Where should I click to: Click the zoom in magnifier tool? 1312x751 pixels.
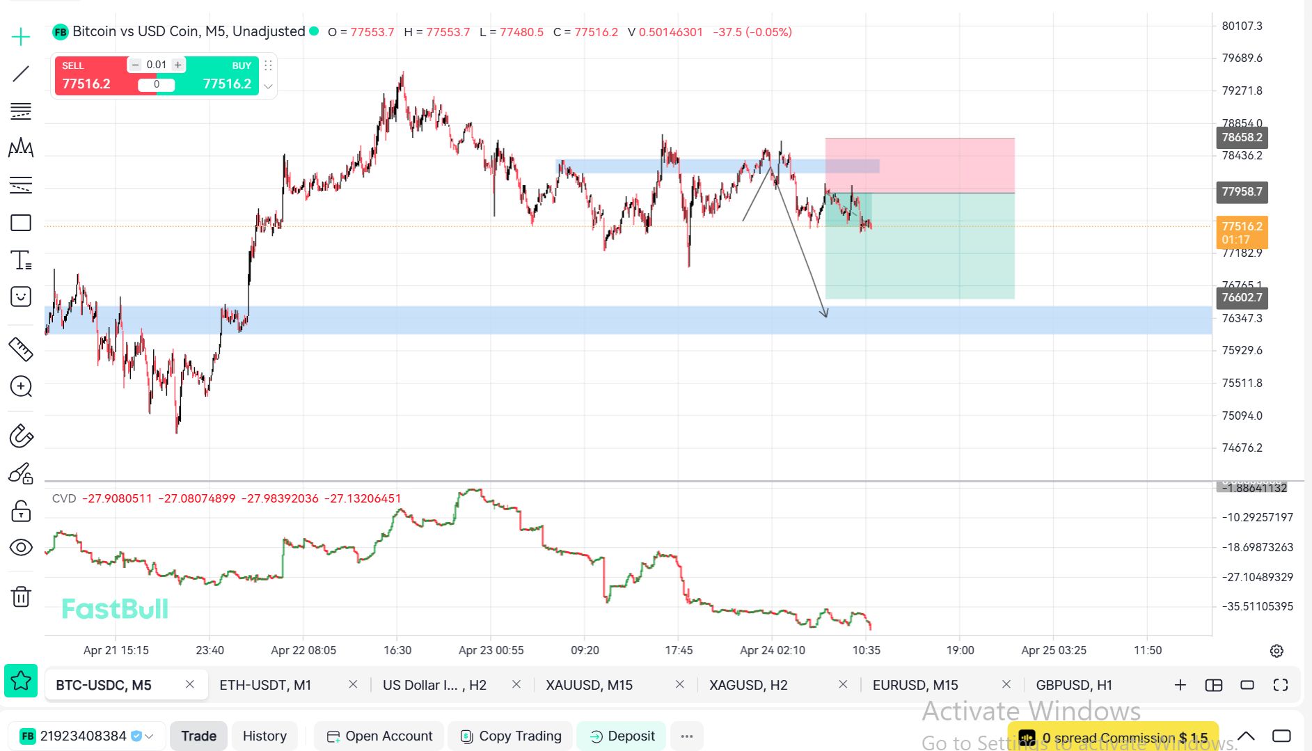point(21,386)
